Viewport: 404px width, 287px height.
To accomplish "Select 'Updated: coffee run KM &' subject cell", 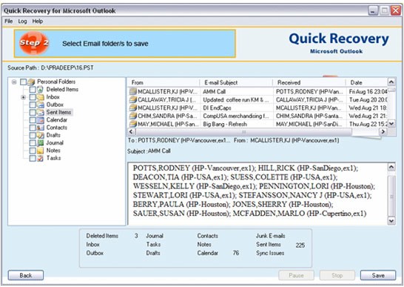I will (236, 99).
